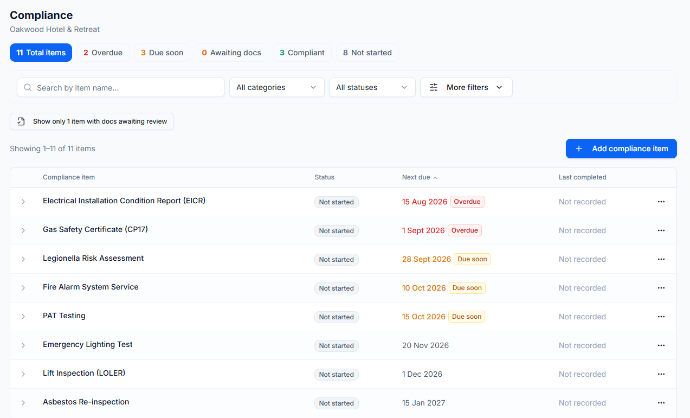Click the Last completed column header
The width and height of the screenshot is (690, 418).
click(582, 177)
